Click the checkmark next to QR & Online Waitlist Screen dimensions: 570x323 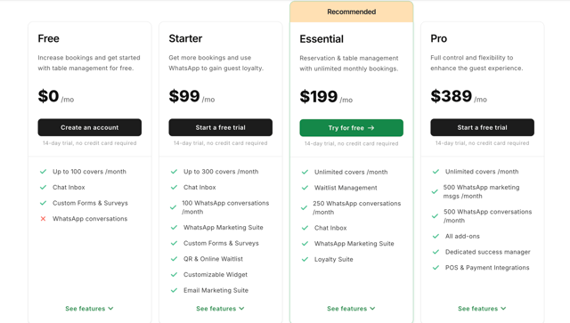tap(174, 259)
